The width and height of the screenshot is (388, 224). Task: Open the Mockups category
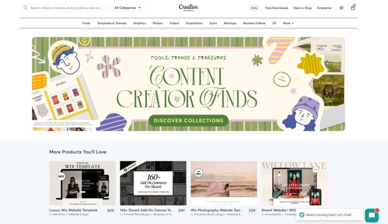point(230,23)
